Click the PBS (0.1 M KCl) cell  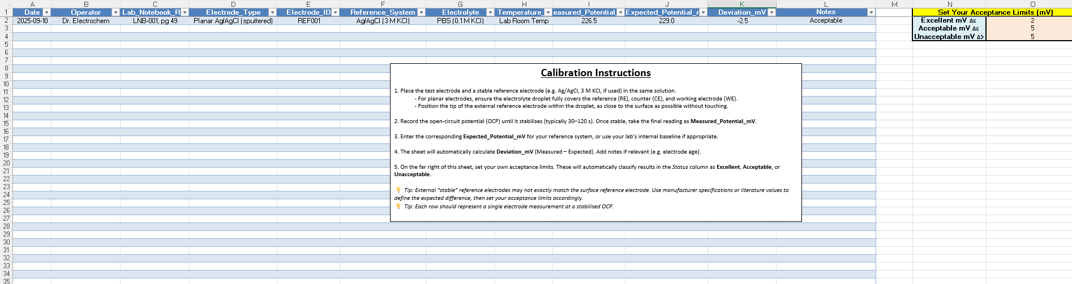(460, 20)
